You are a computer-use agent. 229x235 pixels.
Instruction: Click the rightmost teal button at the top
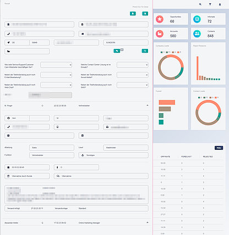coord(145,14)
